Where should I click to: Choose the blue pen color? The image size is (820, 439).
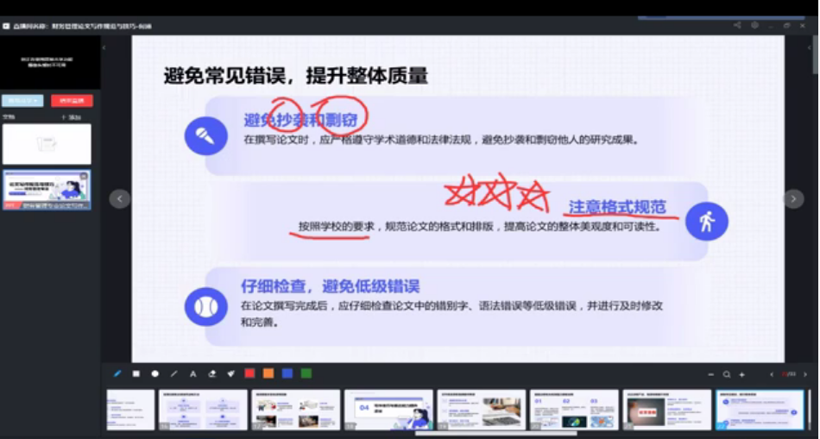pos(287,373)
